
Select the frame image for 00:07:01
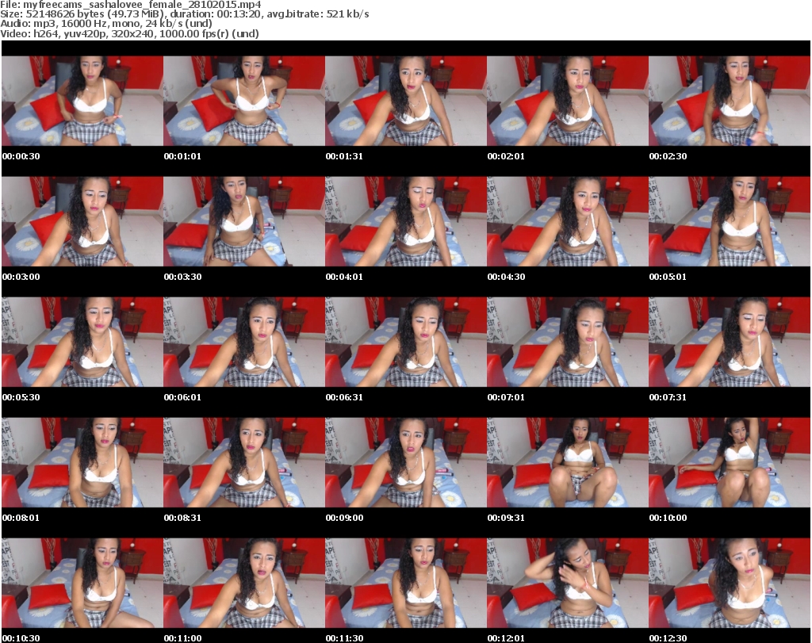568,343
